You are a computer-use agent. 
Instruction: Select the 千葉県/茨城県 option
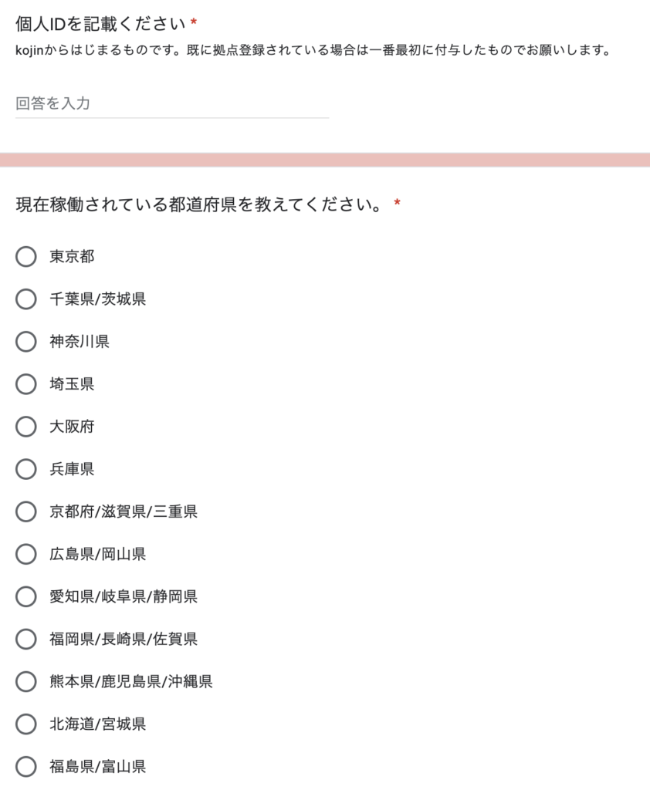[x=25, y=299]
